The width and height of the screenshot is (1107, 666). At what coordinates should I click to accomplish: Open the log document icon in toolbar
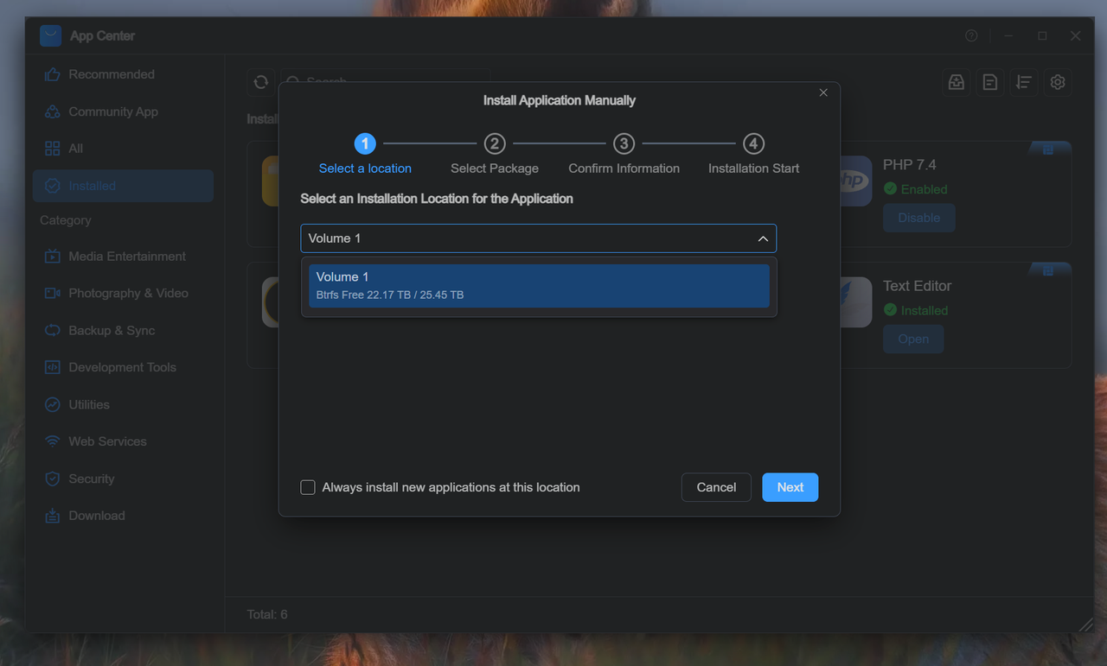click(990, 82)
